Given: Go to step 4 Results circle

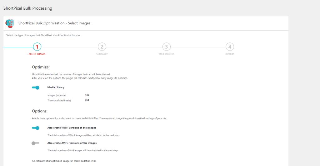Looking at the screenshot, I should click(x=230, y=47).
